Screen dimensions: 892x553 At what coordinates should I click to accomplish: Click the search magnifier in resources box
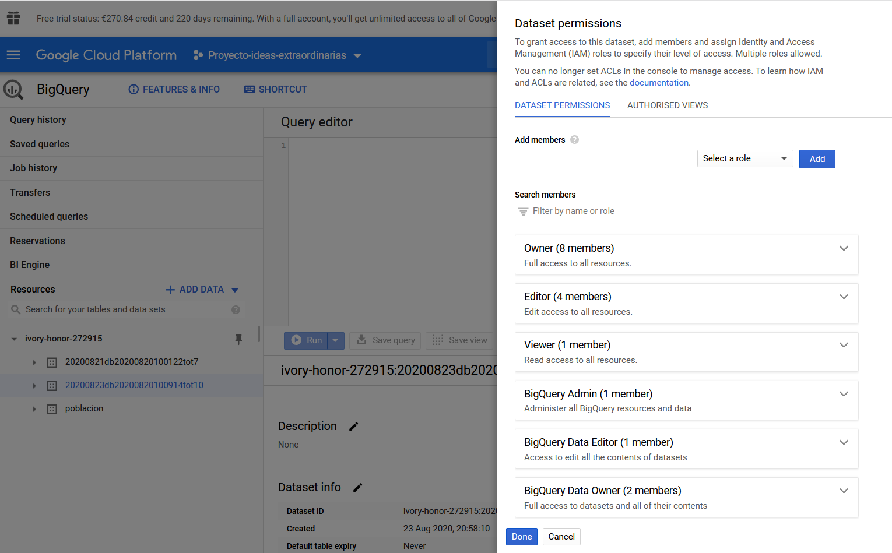[x=16, y=309]
